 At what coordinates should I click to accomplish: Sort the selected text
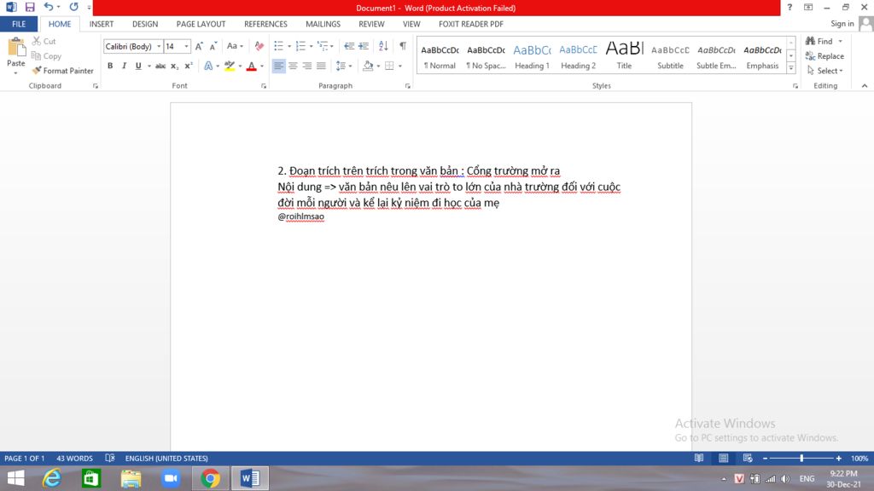[x=383, y=46]
